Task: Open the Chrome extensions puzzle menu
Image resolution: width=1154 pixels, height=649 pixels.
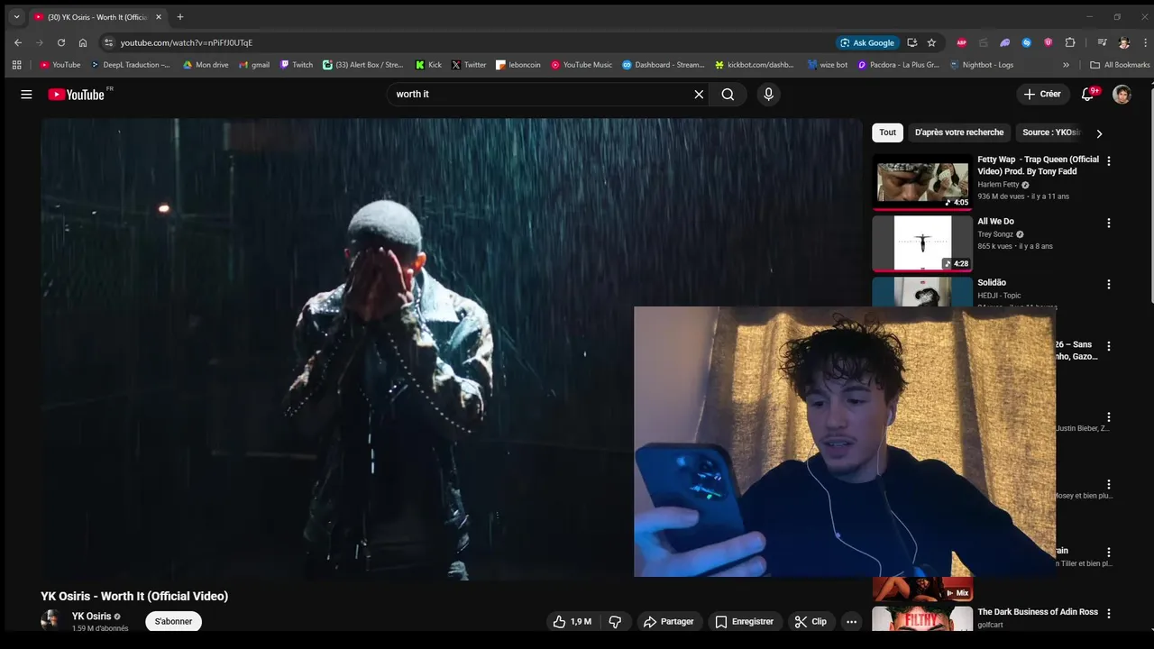Action: (1070, 42)
